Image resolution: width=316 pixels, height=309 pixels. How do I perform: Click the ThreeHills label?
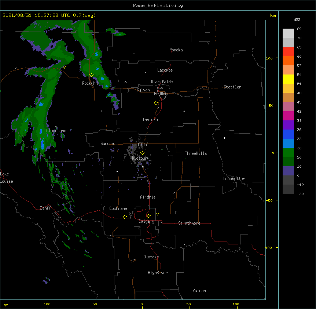pyautogui.click(x=196, y=153)
